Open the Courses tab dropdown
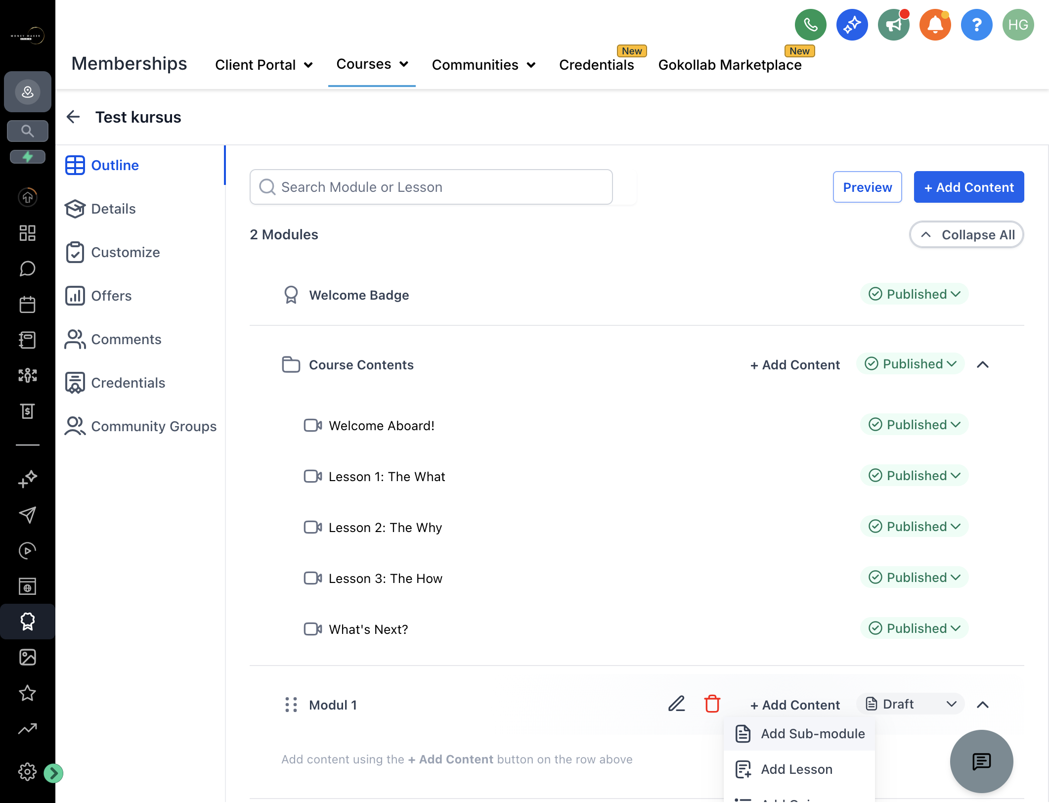The height and width of the screenshot is (803, 1049). click(372, 64)
